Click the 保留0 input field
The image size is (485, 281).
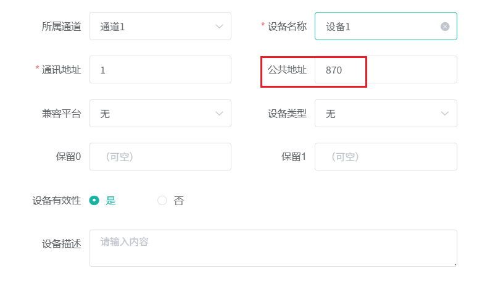[160, 157]
